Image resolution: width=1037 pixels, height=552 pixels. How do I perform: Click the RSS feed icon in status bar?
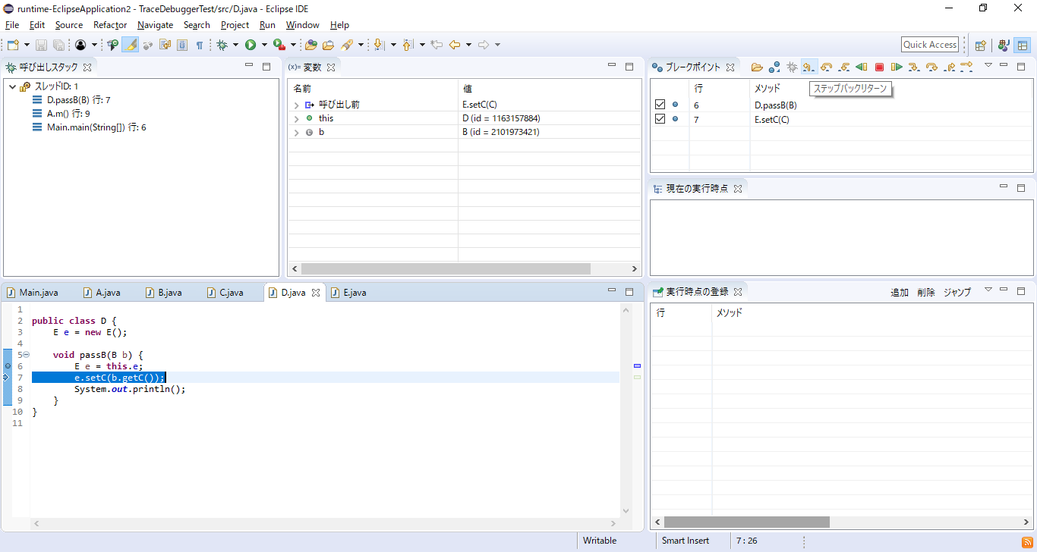(x=1026, y=541)
